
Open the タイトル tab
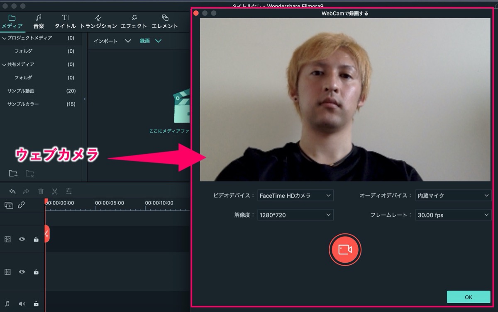[65, 22]
